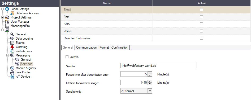The width and height of the screenshot is (251, 100).
Task: Click the Line Printer icon
Action: [12, 72]
